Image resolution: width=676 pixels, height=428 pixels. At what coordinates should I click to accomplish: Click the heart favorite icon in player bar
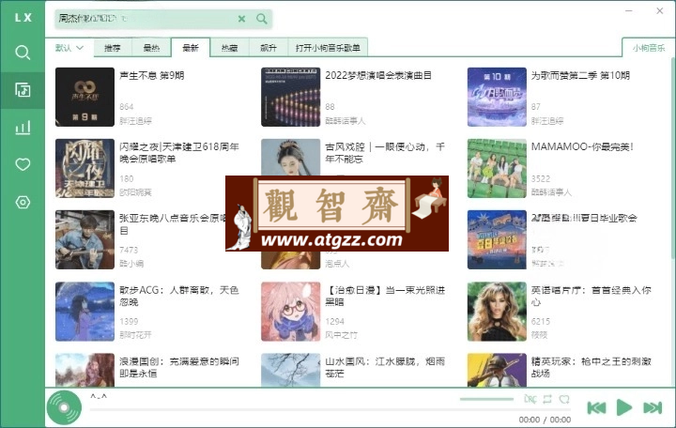pyautogui.click(x=564, y=399)
